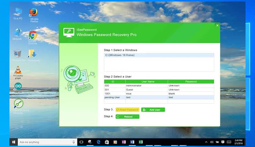255x147 pixels.
Task: Launch Mozilla Firefox from desktop
Action: tap(34, 15)
